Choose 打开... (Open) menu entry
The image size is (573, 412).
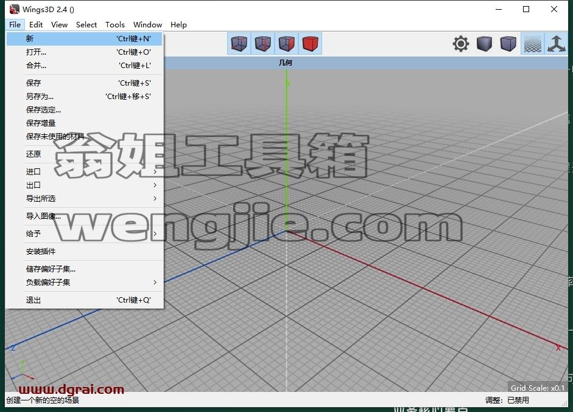coord(85,52)
